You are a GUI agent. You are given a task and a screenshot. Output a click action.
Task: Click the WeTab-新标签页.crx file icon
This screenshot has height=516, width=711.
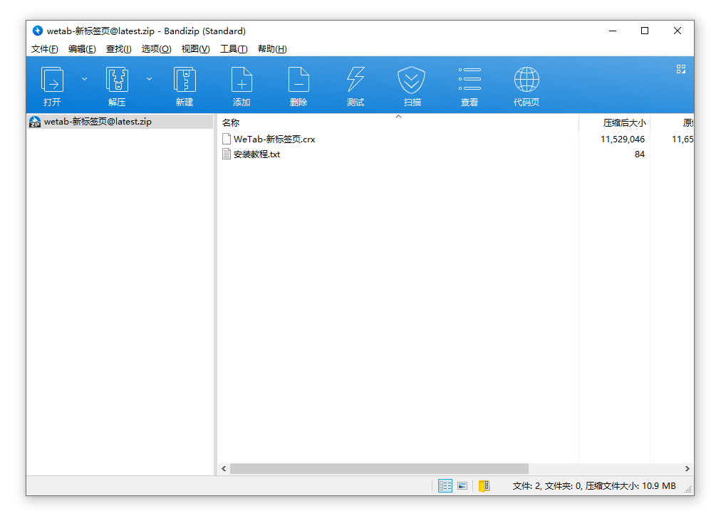227,139
